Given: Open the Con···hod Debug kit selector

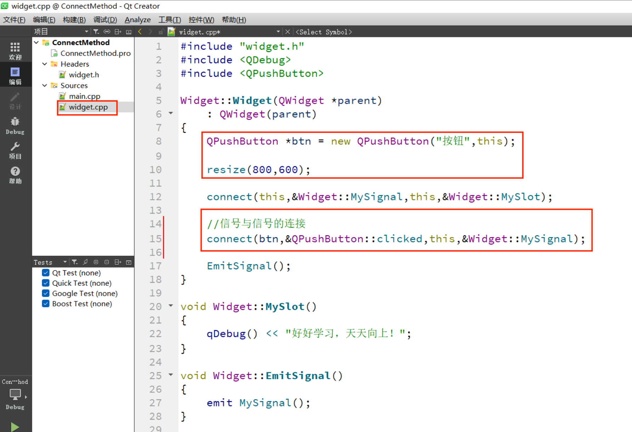Looking at the screenshot, I should (x=15, y=394).
